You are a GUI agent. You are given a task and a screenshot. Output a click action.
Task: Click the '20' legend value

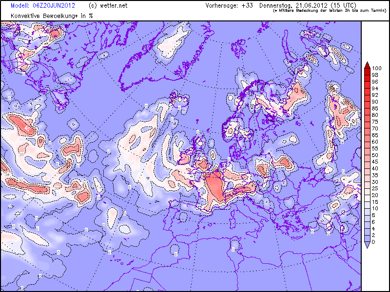point(375,195)
